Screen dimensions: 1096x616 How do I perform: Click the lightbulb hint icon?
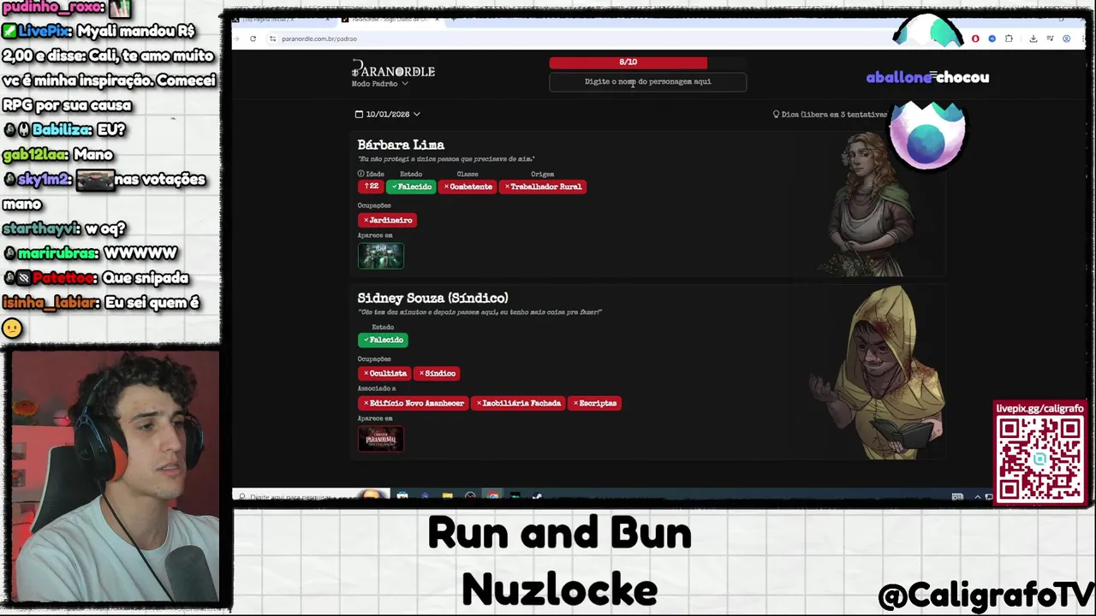pyautogui.click(x=777, y=114)
